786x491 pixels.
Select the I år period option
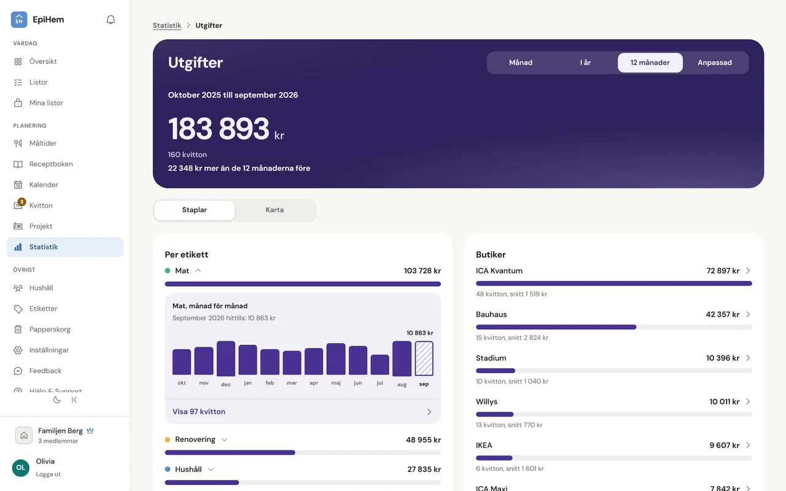pyautogui.click(x=585, y=63)
